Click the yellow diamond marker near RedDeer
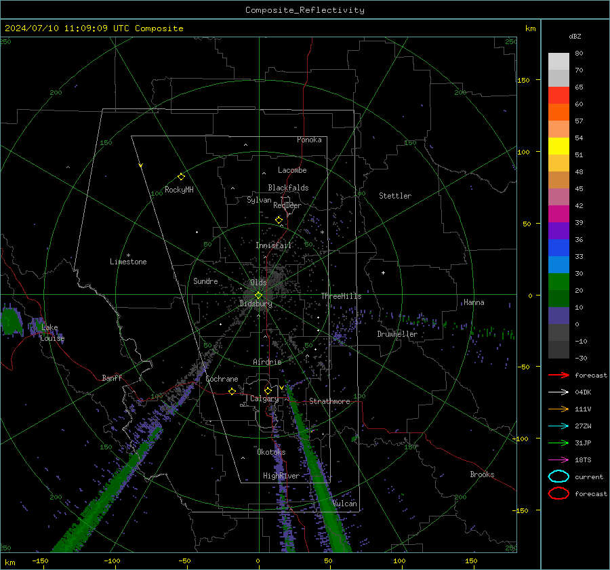This screenshot has width=610, height=570. coord(279,220)
